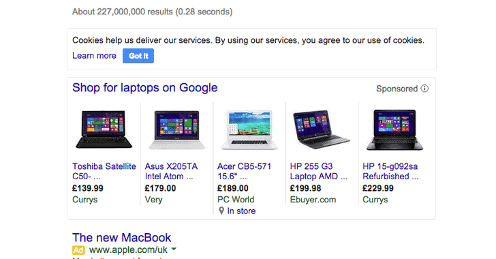Click the In store text link
Image resolution: width=496 pixels, height=259 pixels.
241,211
